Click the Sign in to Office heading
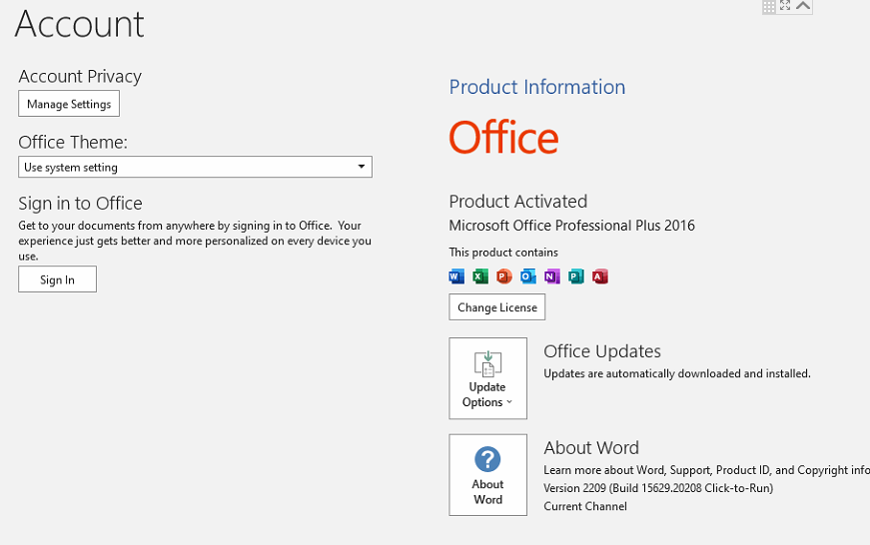870x545 pixels. (x=81, y=204)
